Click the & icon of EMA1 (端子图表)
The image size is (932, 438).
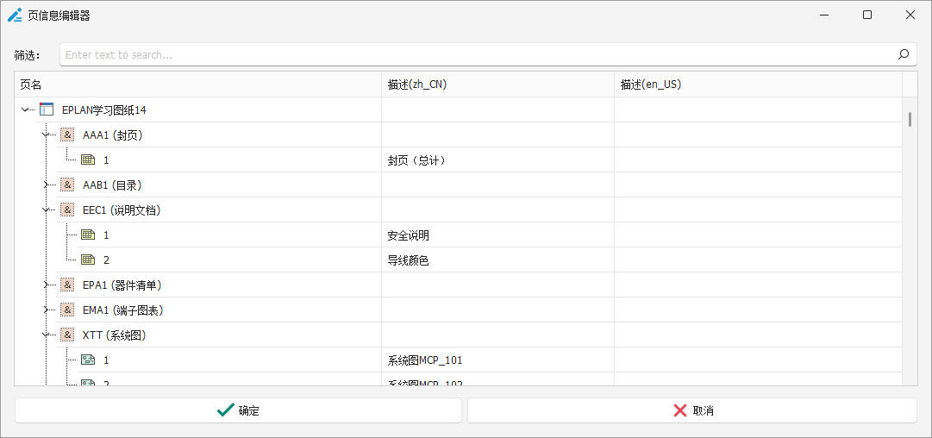coord(67,310)
